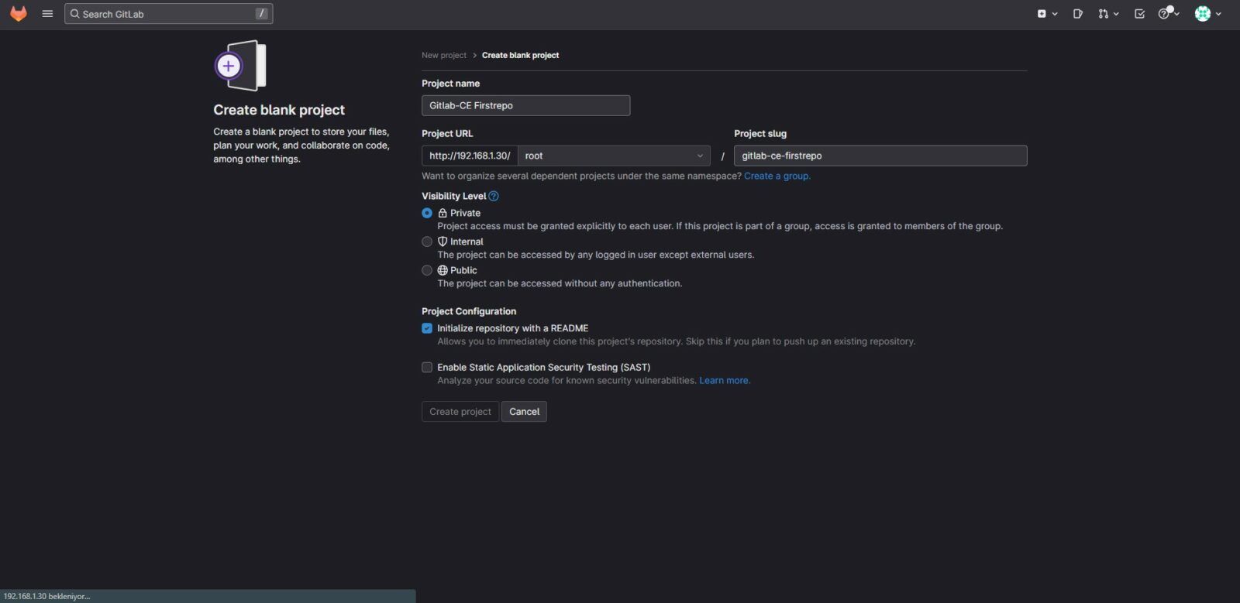Screen dimensions: 1240x603
Task: Select the Public visibility radio button
Action: [x=427, y=270]
